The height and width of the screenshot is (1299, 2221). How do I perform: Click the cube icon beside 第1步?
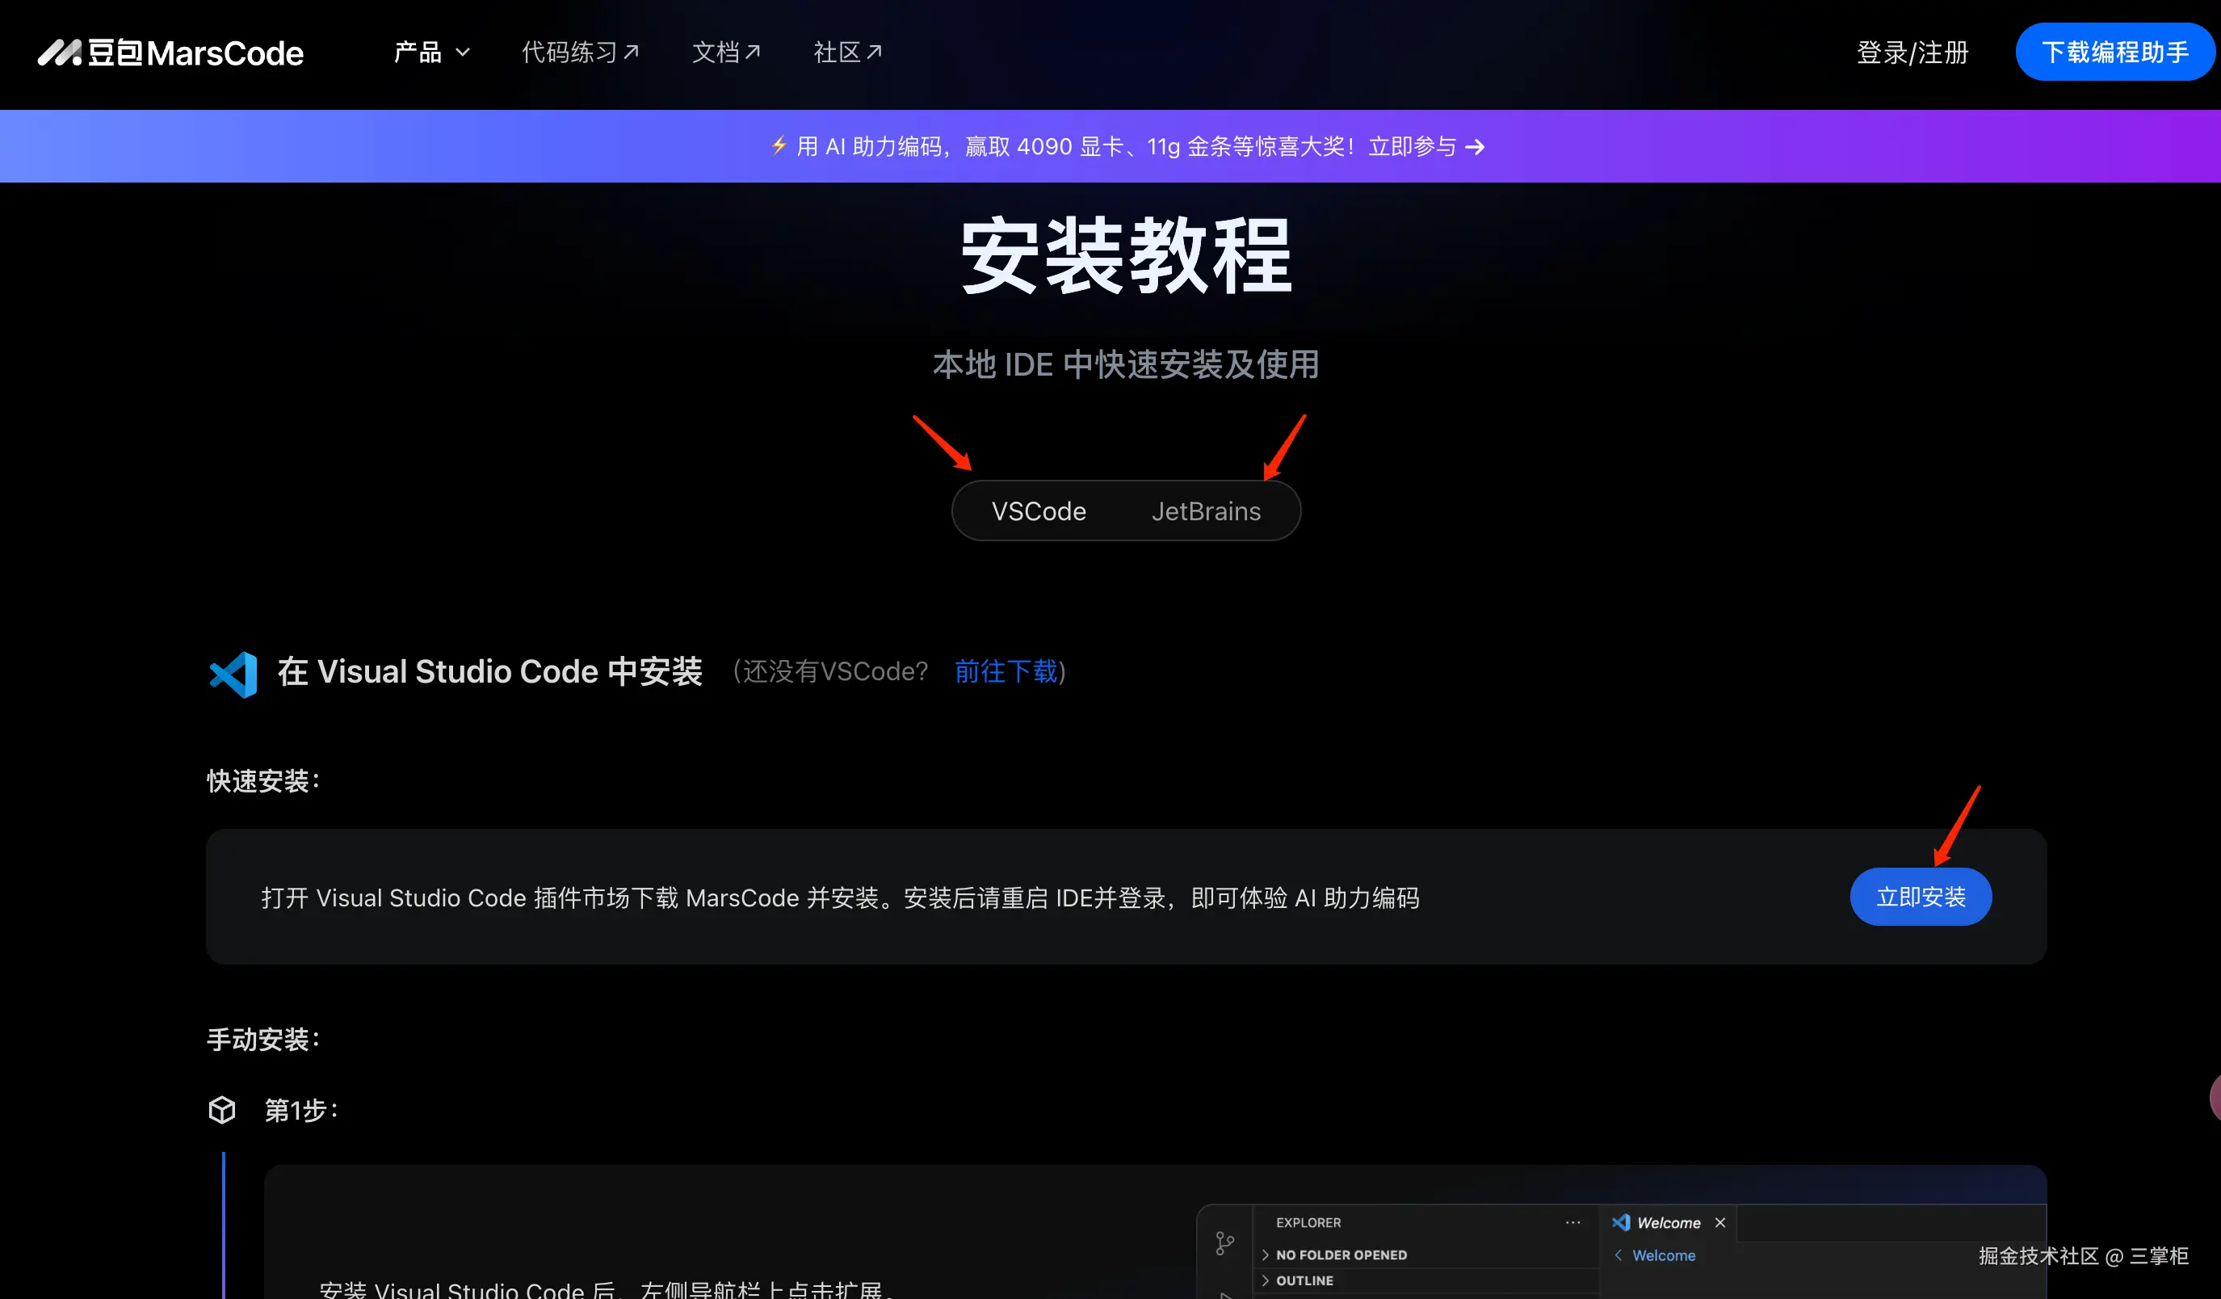(222, 1109)
